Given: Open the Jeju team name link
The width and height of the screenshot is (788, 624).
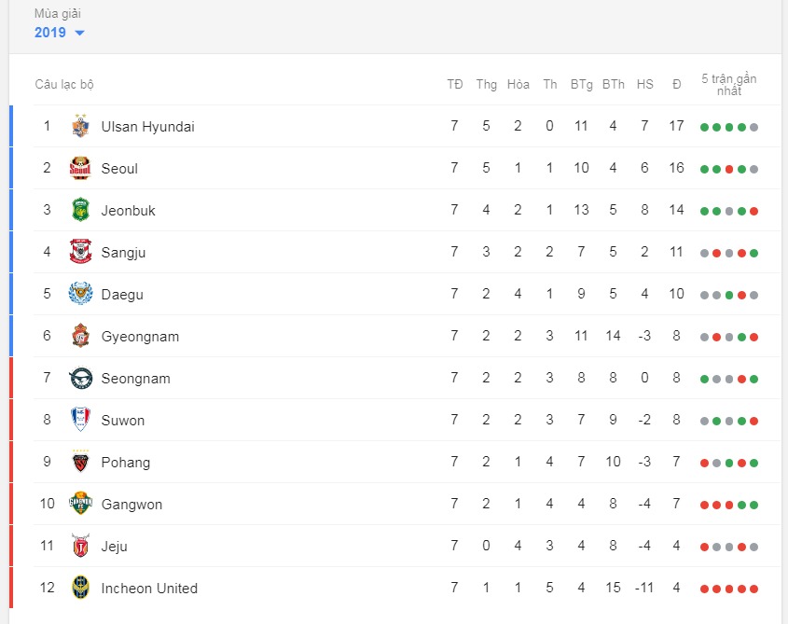Looking at the screenshot, I should (114, 547).
